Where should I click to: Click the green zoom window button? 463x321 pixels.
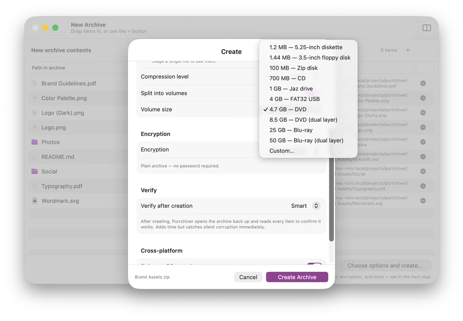pos(55,28)
